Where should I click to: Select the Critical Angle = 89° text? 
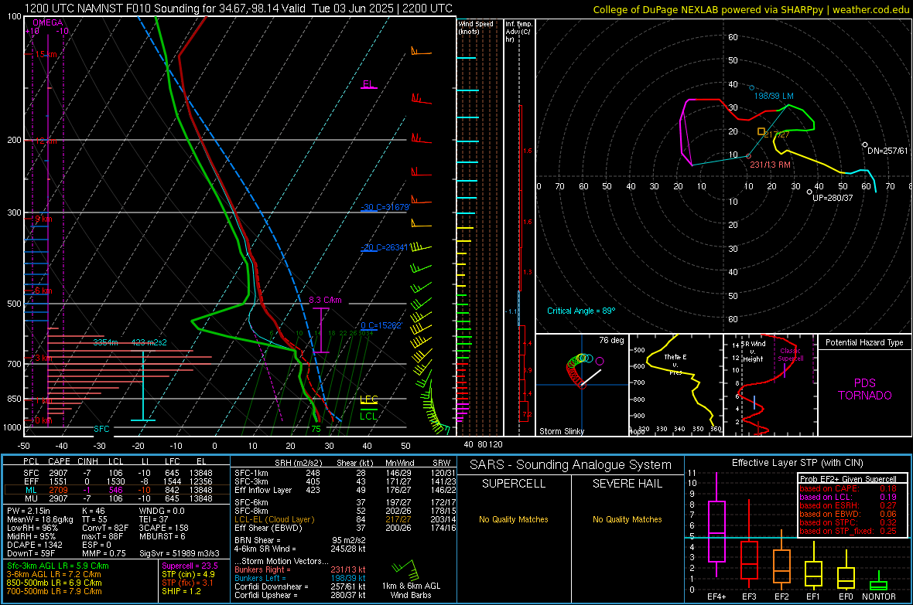581,311
